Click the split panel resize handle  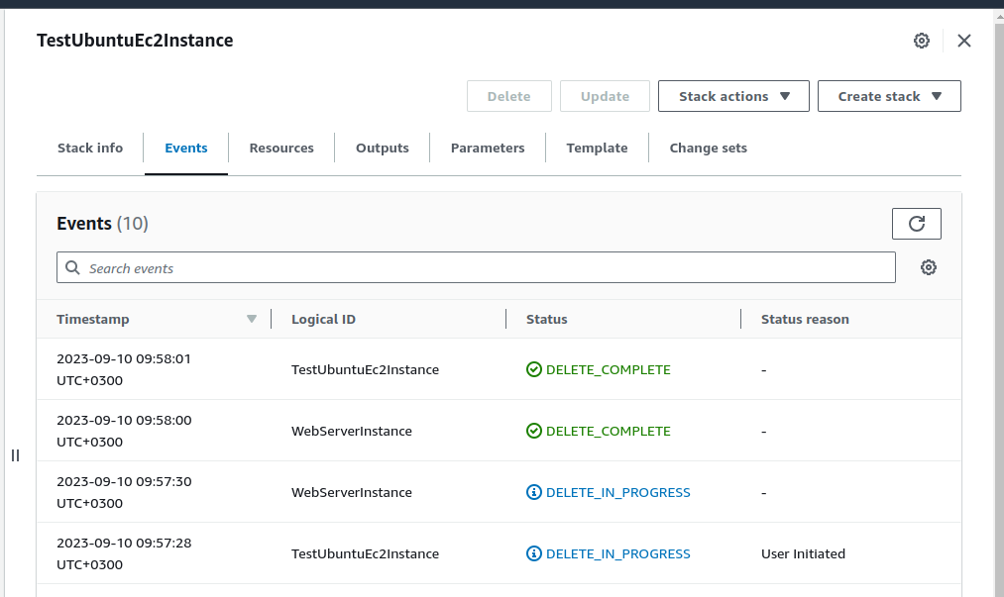coord(16,455)
